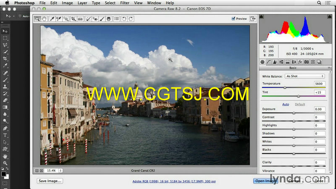Open workflow options Adobe RGB link

[x=174, y=181]
